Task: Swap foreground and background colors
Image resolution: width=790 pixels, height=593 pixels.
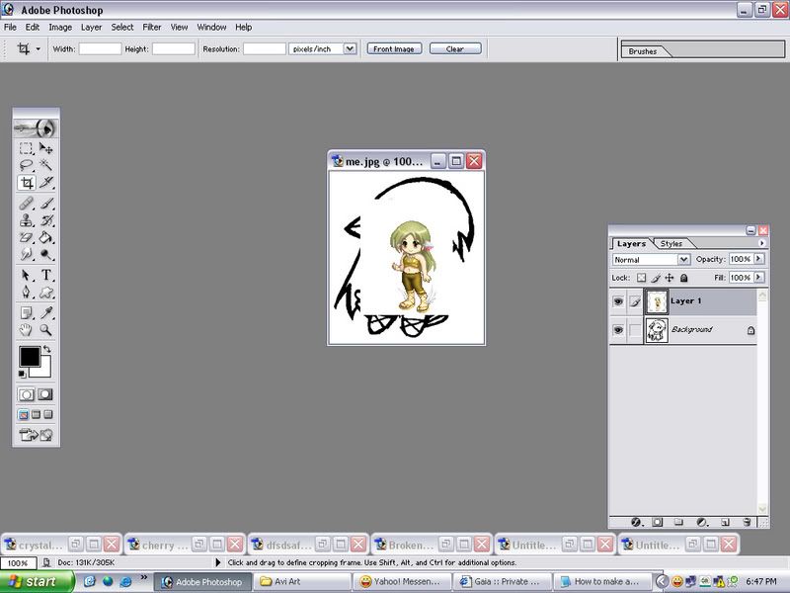Action: pos(46,349)
